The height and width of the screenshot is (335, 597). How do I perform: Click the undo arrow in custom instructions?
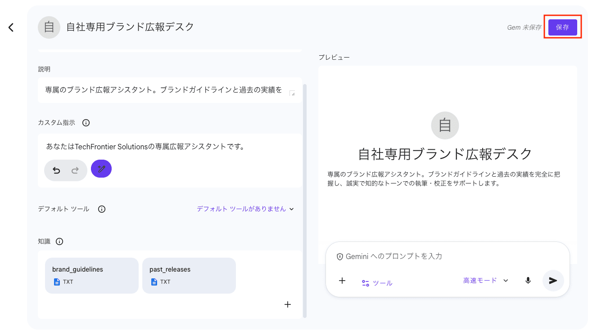pyautogui.click(x=56, y=170)
